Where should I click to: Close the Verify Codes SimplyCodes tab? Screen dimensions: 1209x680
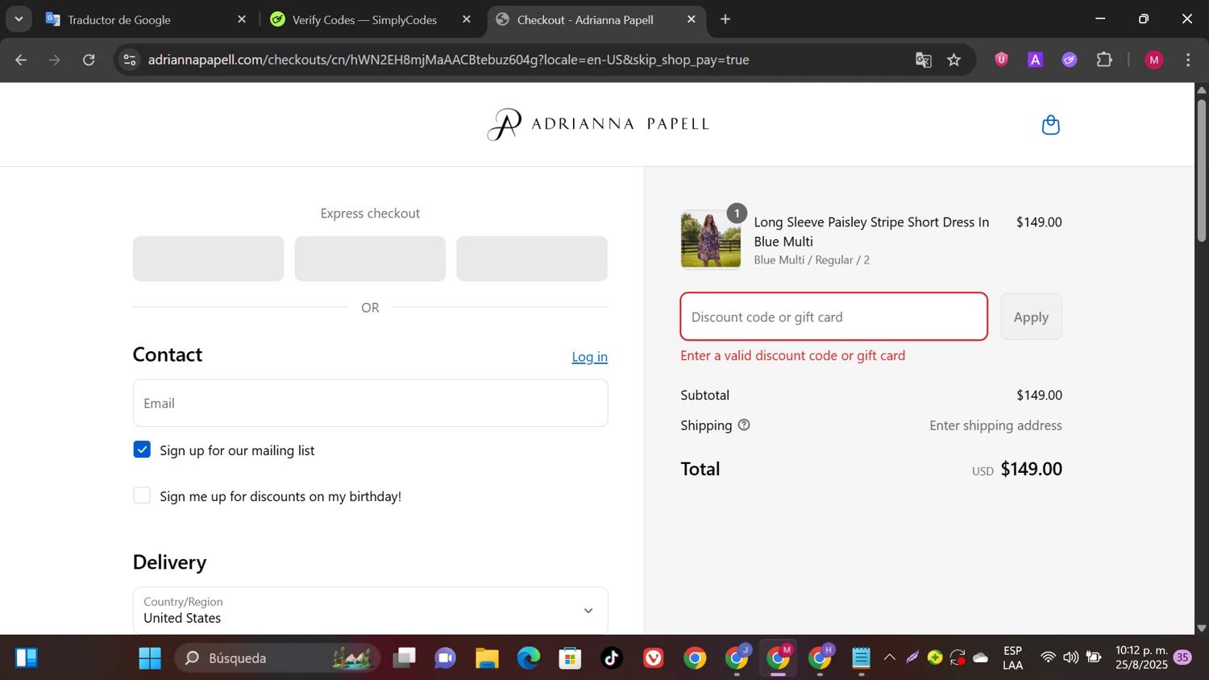coord(467,19)
